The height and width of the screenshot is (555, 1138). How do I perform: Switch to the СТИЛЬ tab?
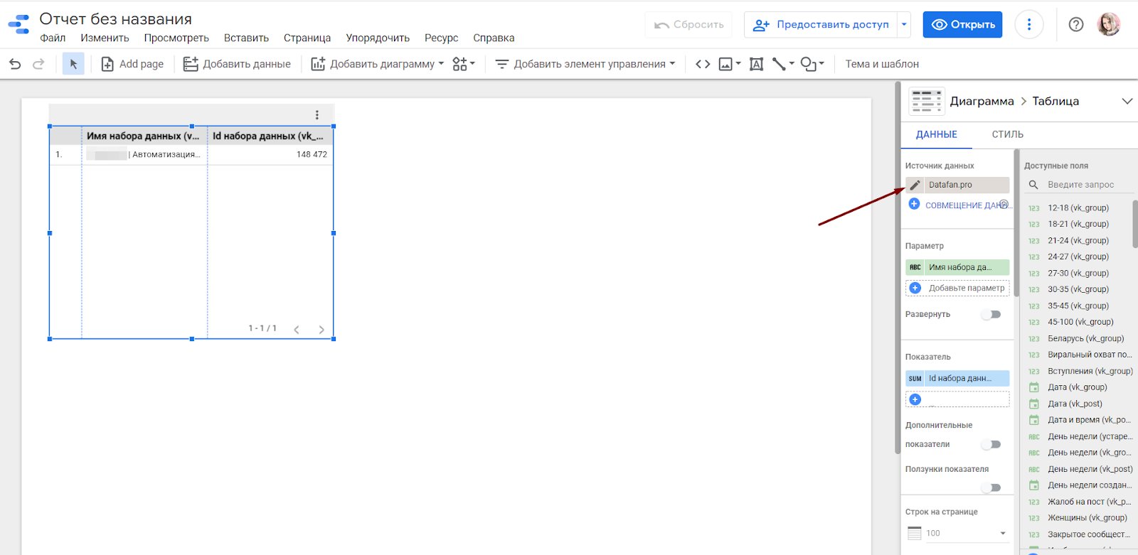pyautogui.click(x=1007, y=134)
